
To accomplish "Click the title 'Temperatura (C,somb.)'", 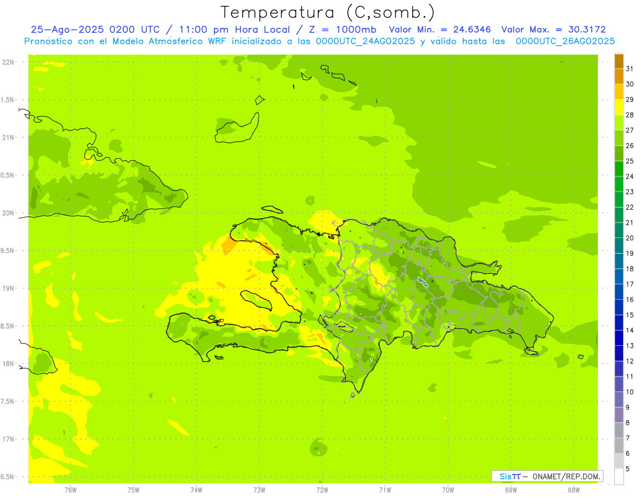I will (328, 12).
